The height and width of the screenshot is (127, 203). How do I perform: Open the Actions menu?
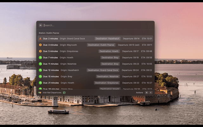coord(140,93)
